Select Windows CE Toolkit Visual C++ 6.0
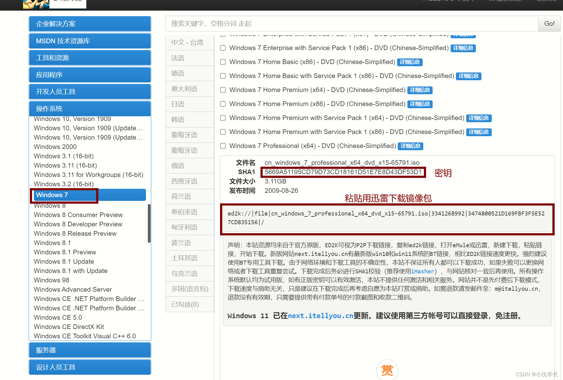The width and height of the screenshot is (563, 380). click(x=85, y=336)
